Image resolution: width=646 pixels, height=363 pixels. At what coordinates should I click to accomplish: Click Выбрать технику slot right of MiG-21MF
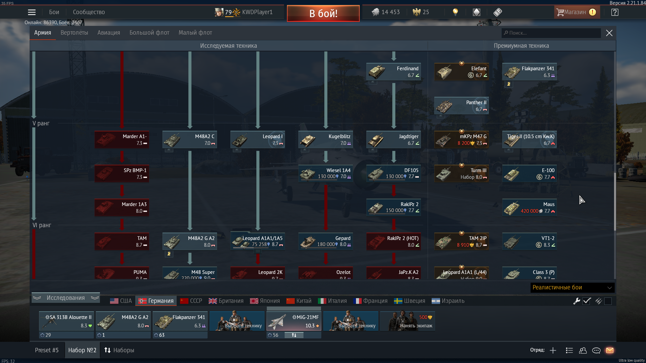click(351, 321)
